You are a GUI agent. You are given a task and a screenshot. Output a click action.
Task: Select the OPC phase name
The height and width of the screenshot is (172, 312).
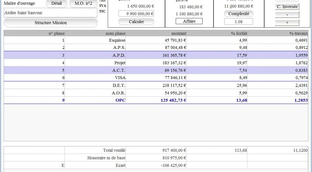(x=121, y=100)
